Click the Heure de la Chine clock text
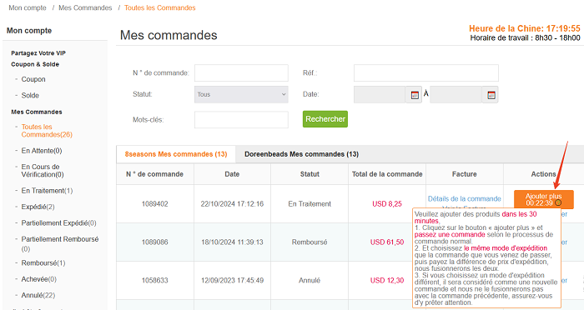 (x=525, y=28)
